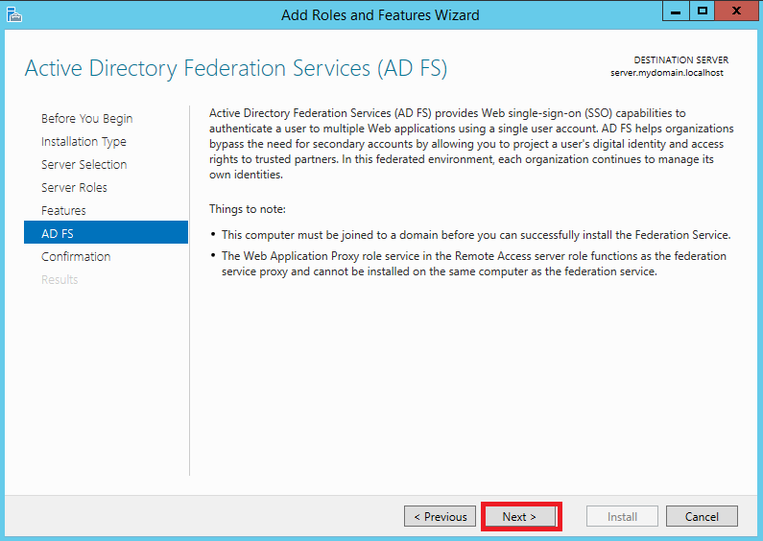Click the Previous button
The height and width of the screenshot is (541, 763).
point(440,516)
